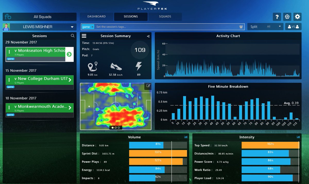The height and width of the screenshot is (184, 309).
Task: Click the fb squad logo icon
Action: tap(8, 17)
